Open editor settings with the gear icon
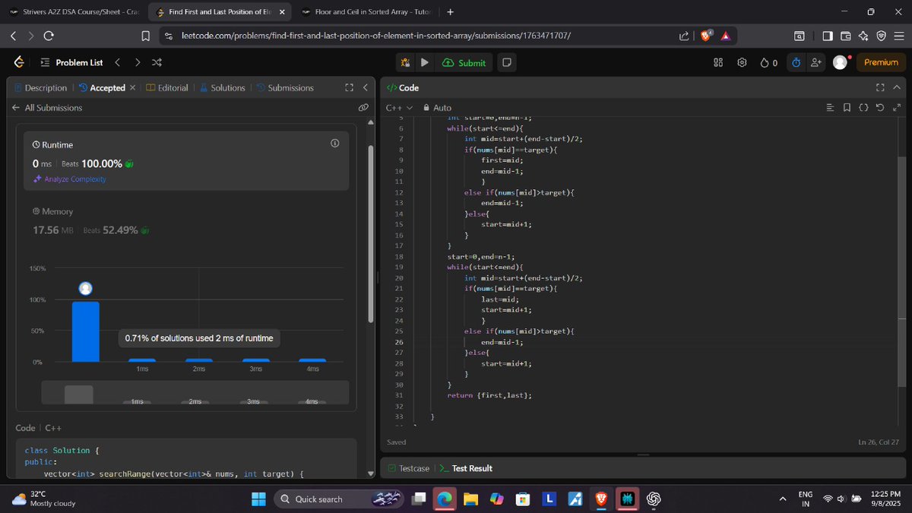Screen dimensions: 912x513 [x=741, y=63]
